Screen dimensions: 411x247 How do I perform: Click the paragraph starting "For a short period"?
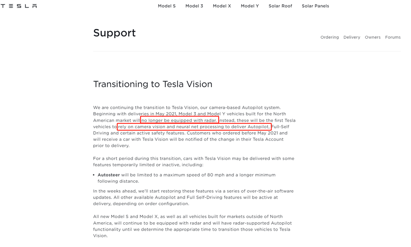[x=193, y=161]
